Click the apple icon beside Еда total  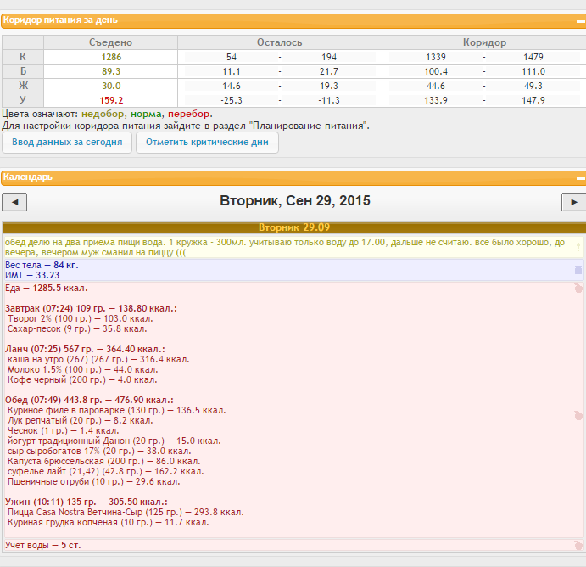[578, 289]
